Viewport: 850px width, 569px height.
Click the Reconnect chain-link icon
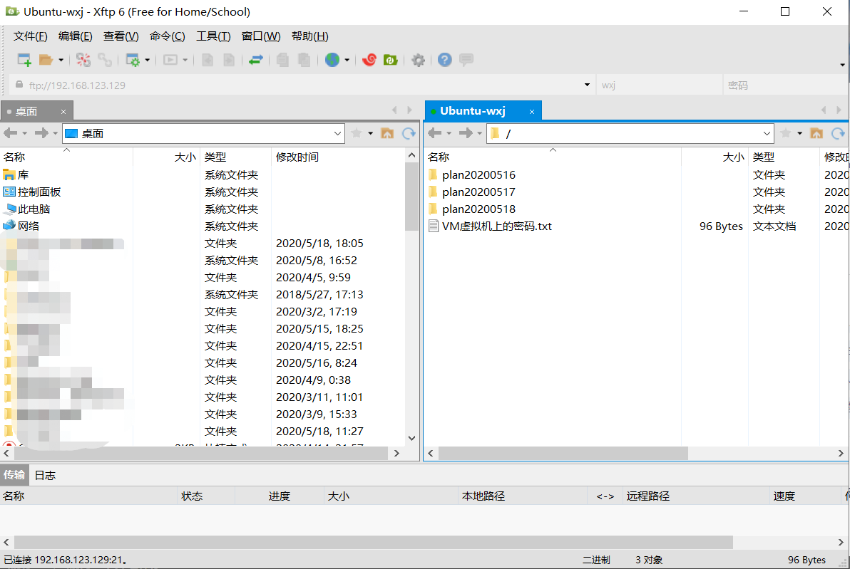coord(105,60)
